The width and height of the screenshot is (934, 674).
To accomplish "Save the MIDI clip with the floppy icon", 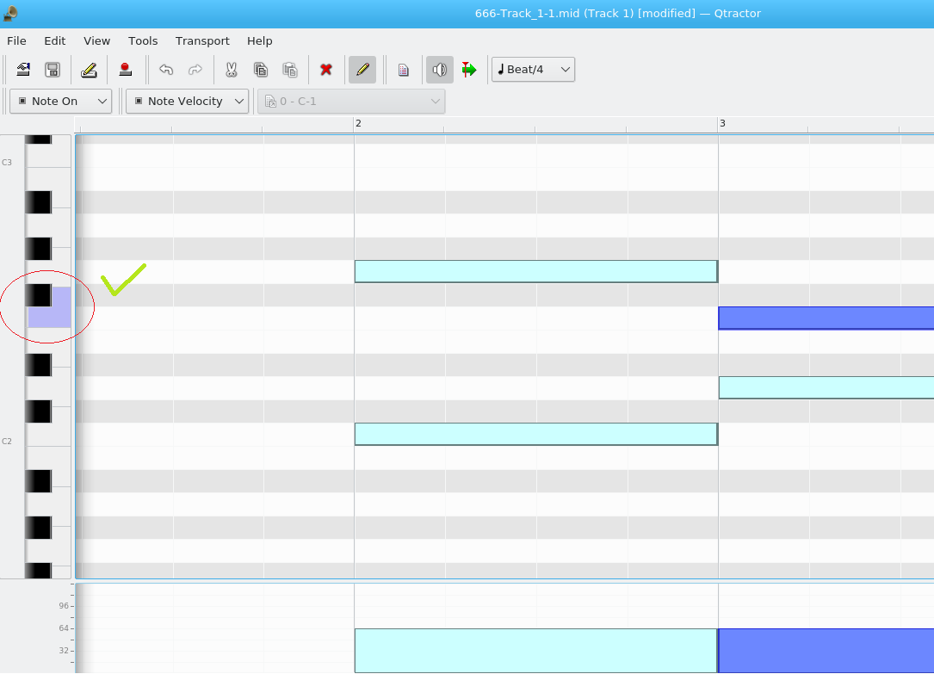I will pyautogui.click(x=53, y=70).
